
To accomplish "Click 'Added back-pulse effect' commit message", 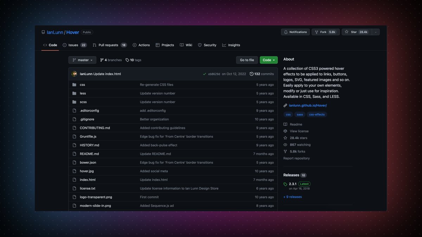I will click(159, 145).
